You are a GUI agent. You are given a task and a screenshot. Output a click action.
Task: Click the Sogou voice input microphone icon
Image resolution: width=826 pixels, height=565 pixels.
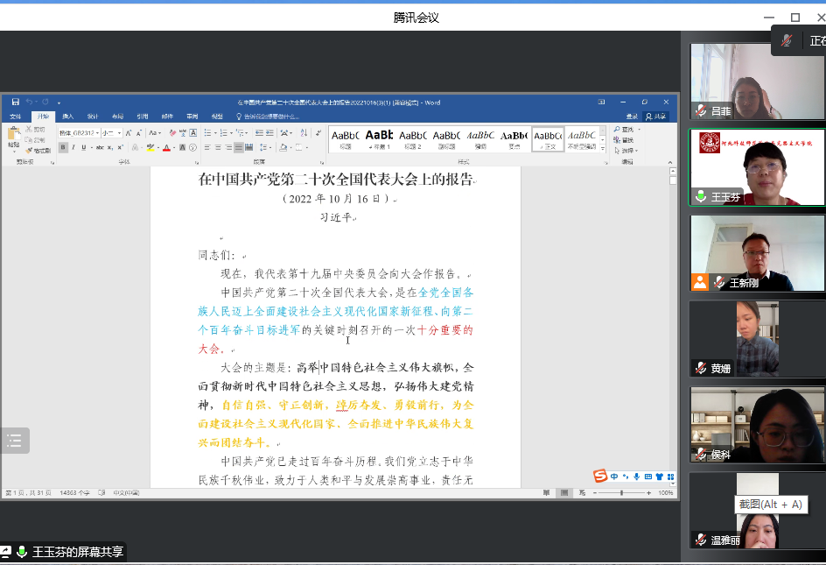[x=636, y=477]
